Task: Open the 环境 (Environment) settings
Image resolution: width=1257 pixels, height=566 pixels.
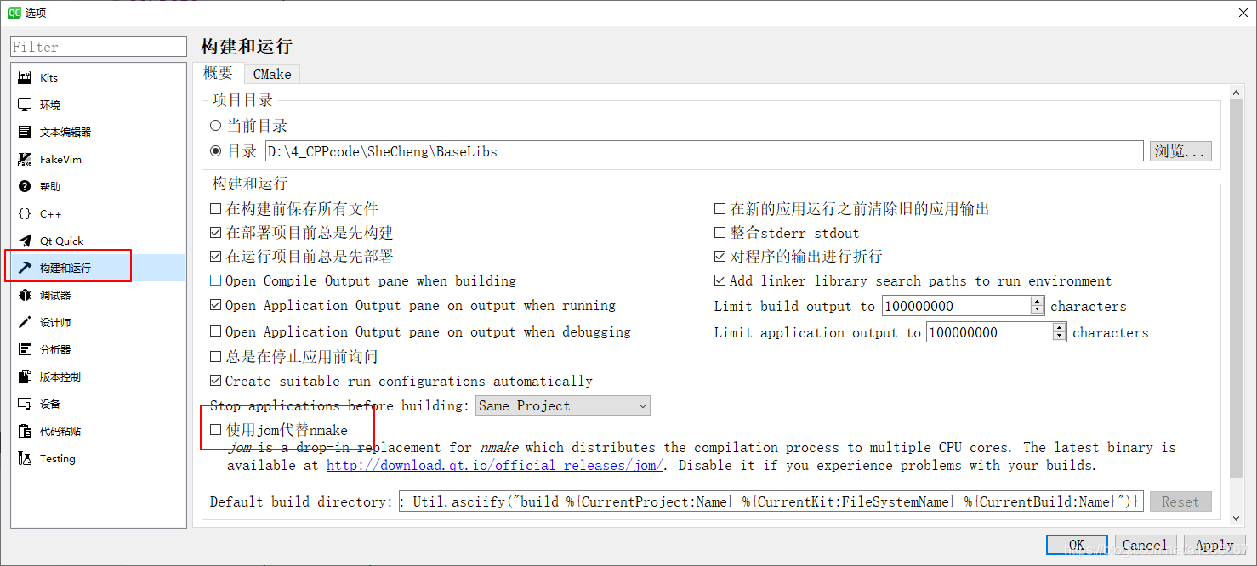Action: (x=48, y=105)
